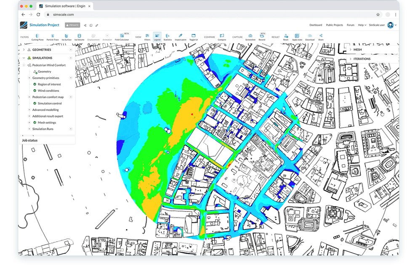Select the Cutting Plane tool
The image size is (418, 278).
coord(37,36)
